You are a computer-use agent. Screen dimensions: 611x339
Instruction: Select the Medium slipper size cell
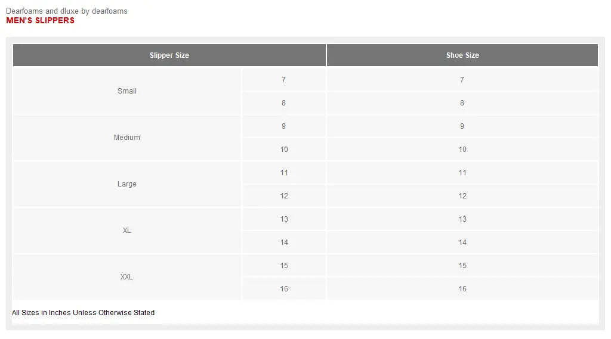click(127, 138)
